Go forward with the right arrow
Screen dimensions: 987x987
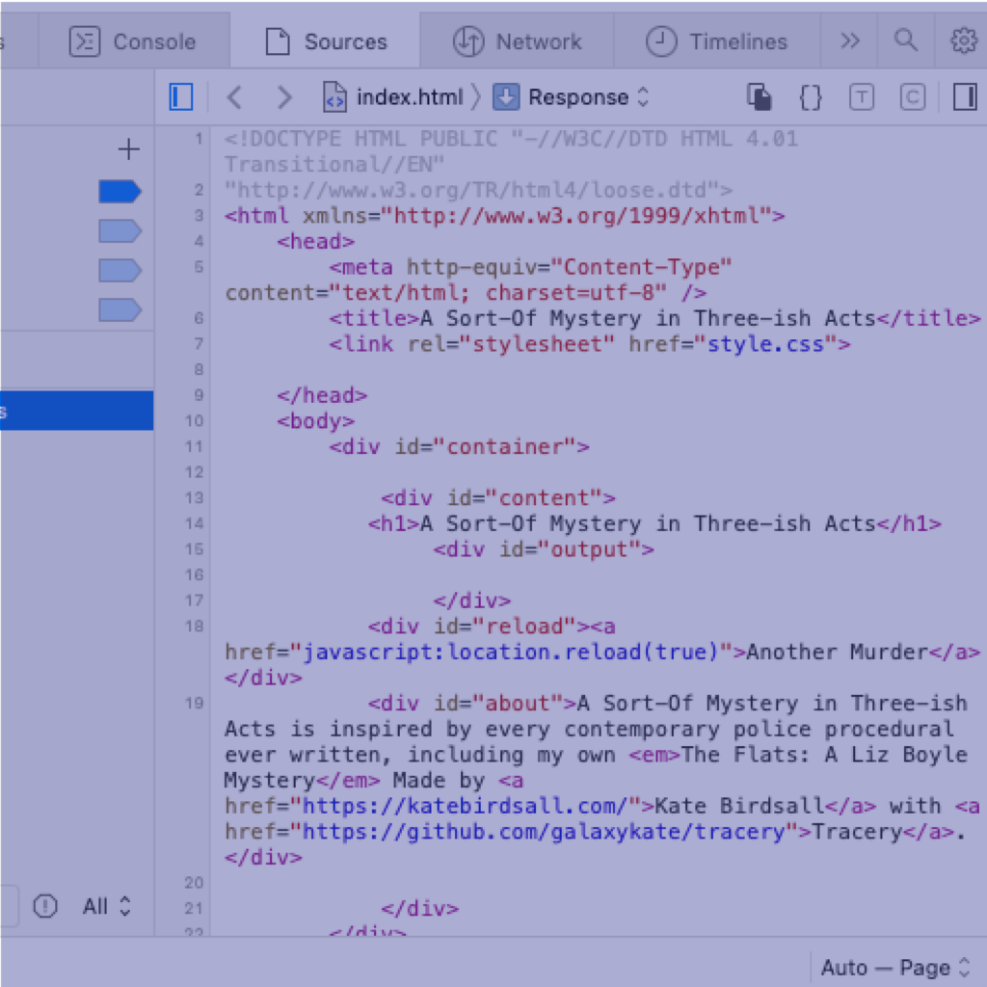point(284,97)
